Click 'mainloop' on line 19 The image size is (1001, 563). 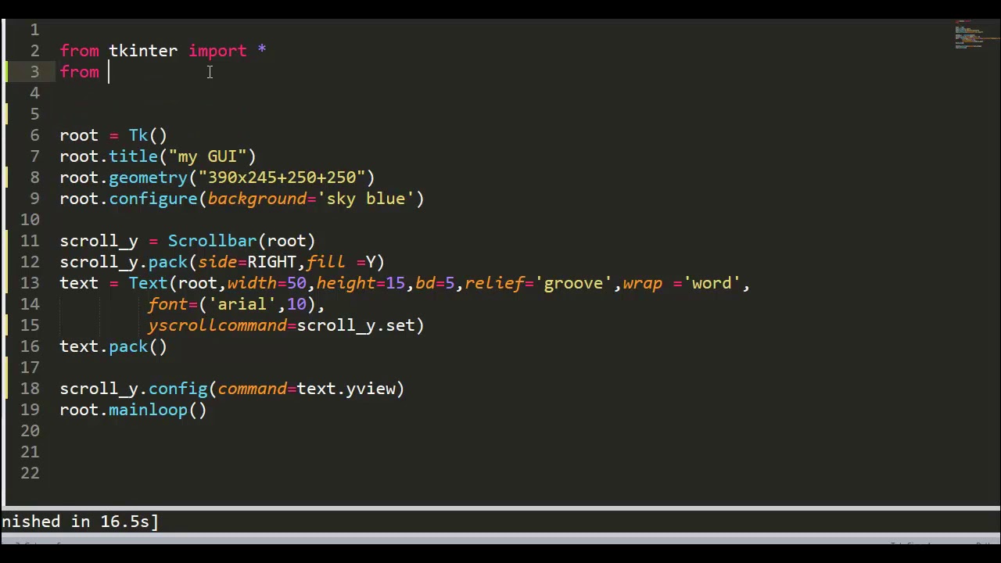tap(148, 410)
